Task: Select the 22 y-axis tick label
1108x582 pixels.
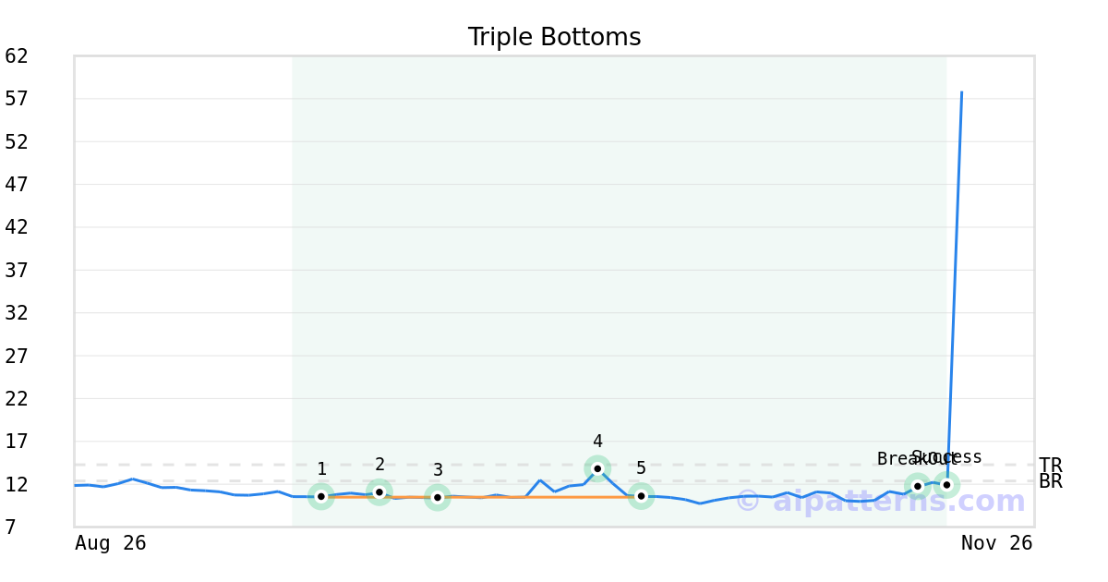Action: pyautogui.click(x=17, y=399)
